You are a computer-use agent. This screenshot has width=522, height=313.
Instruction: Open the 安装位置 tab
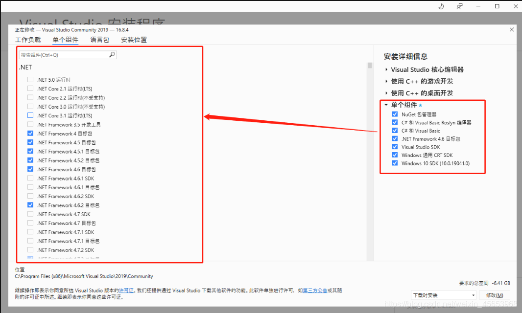coord(134,40)
